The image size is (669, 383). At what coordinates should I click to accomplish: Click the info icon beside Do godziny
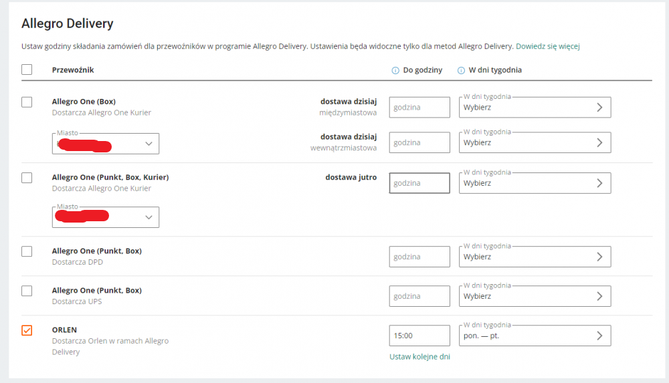pos(395,70)
